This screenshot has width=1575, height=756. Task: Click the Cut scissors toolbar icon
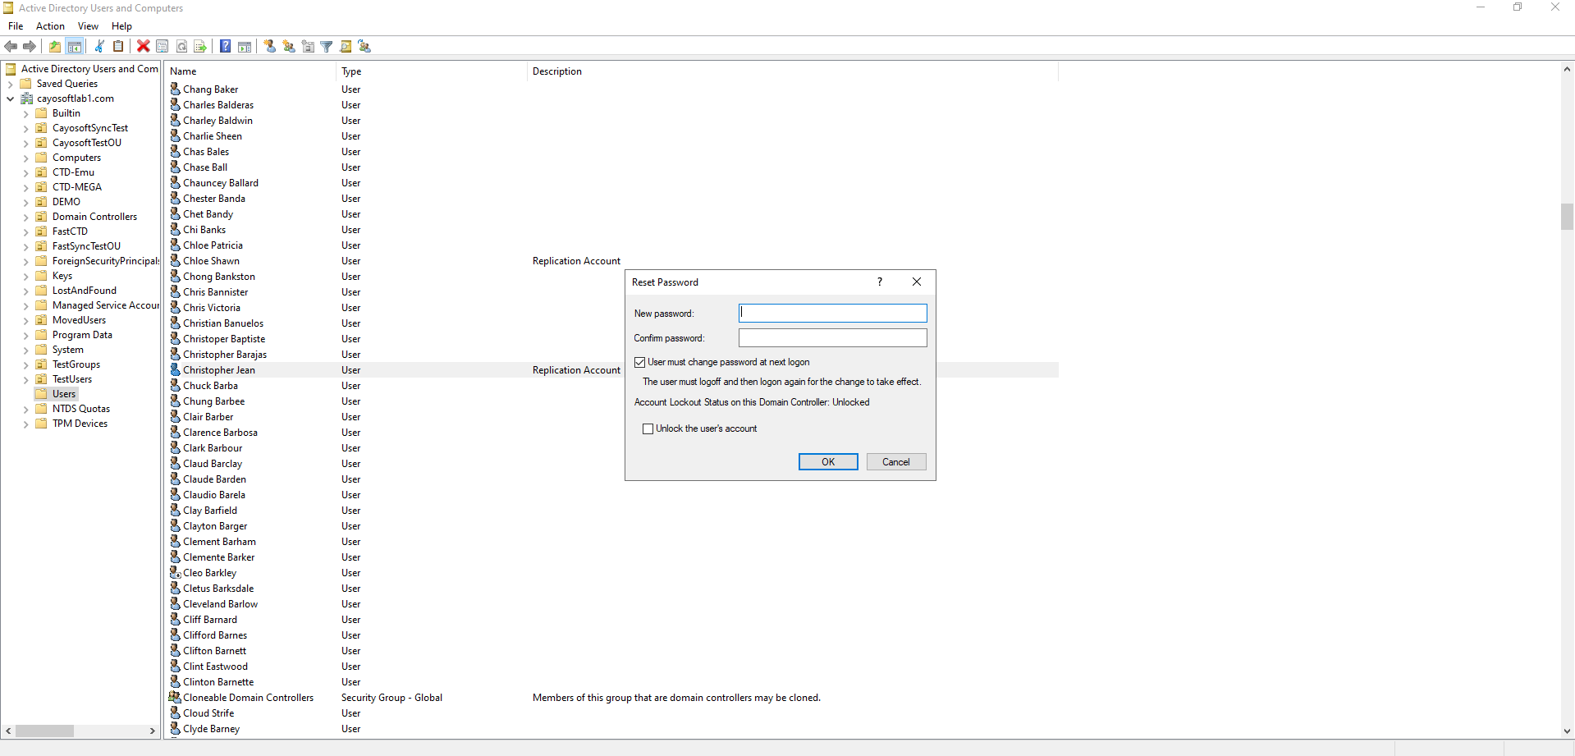(99, 47)
